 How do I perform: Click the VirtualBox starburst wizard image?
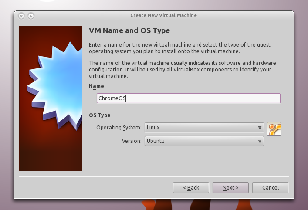coord(51,98)
